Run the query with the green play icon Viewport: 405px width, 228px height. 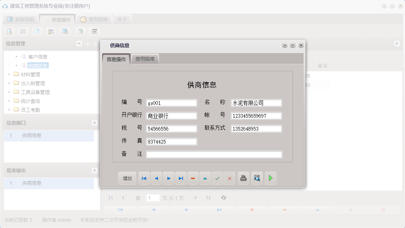point(271,178)
